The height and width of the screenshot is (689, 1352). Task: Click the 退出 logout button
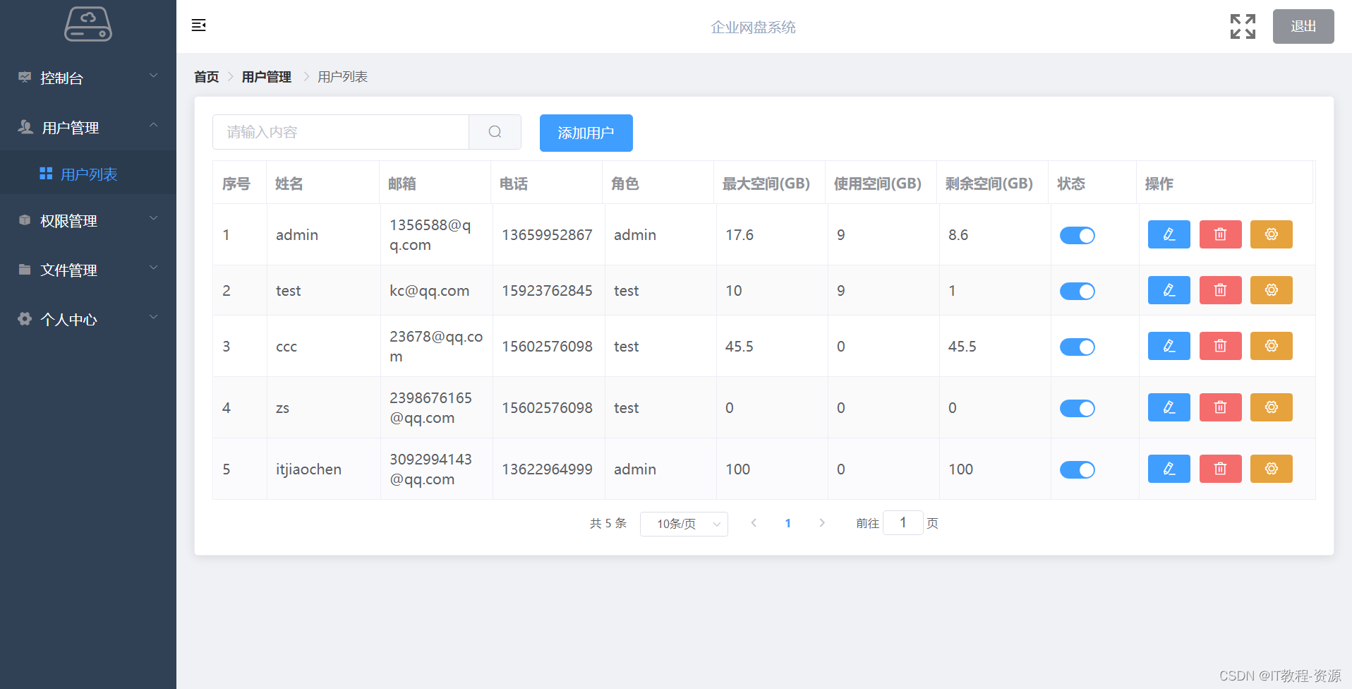click(1303, 26)
